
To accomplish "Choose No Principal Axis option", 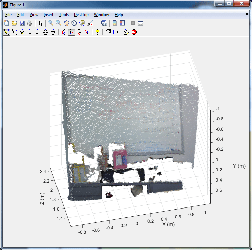I will pyautogui.click(x=87, y=32).
